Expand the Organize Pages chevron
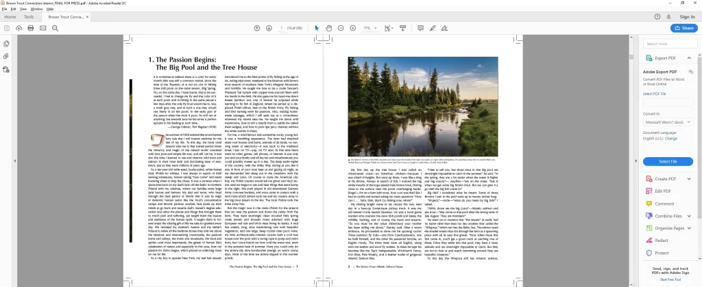 (x=689, y=228)
